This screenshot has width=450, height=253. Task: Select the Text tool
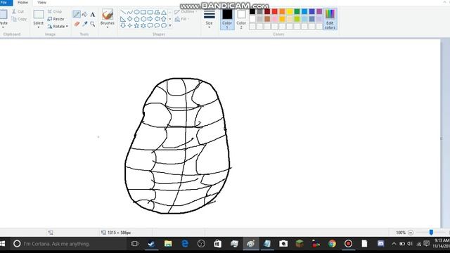93,14
